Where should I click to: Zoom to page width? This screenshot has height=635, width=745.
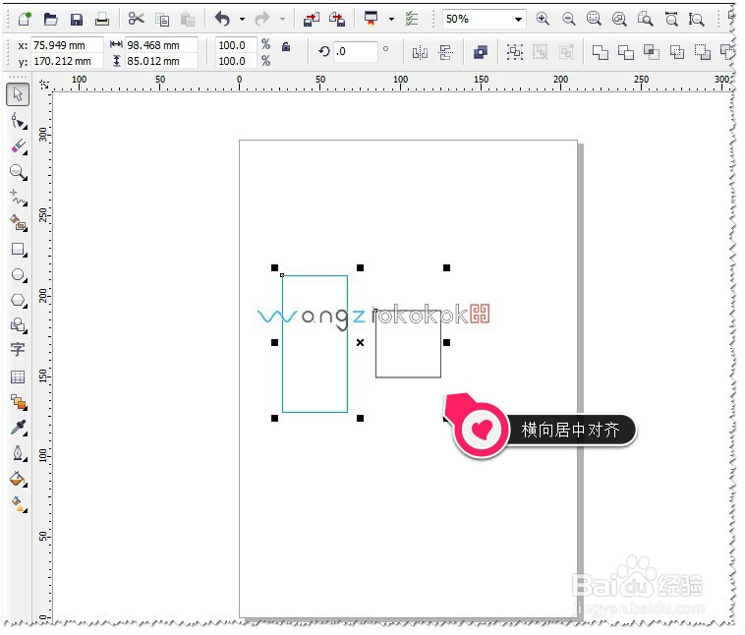pyautogui.click(x=671, y=19)
